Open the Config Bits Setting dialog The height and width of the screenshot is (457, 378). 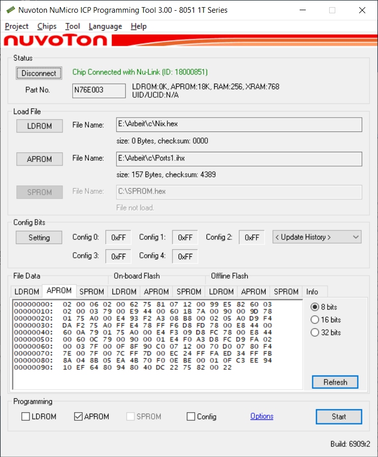coord(39,237)
